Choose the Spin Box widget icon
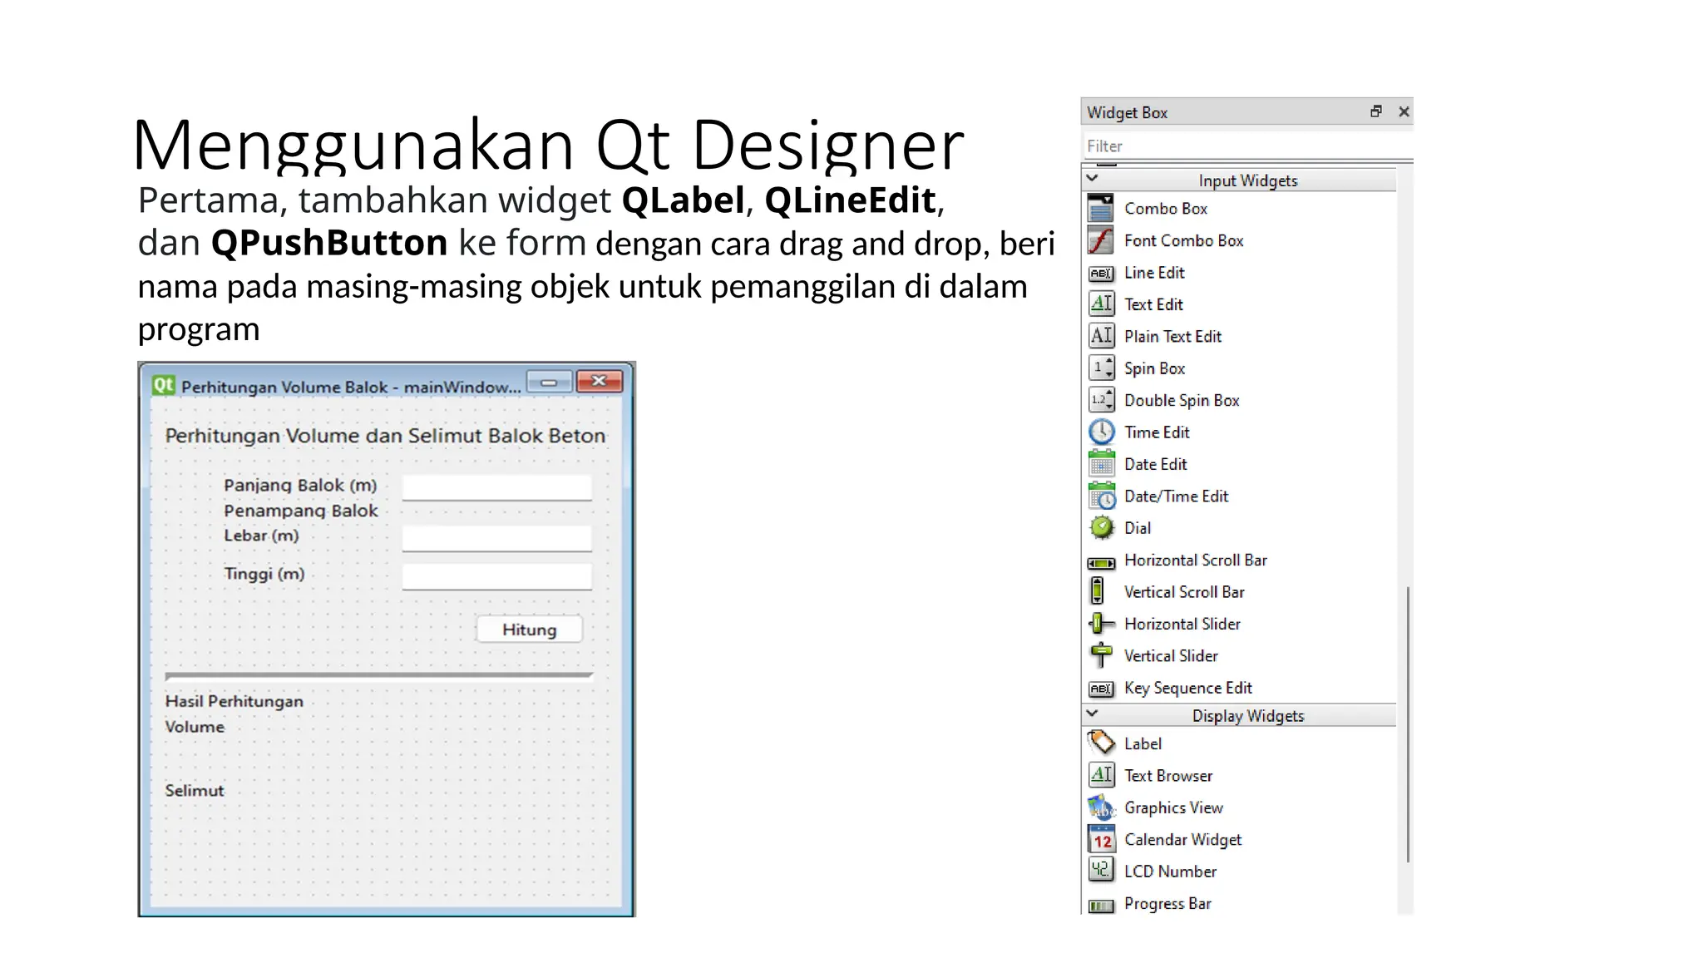 tap(1100, 368)
